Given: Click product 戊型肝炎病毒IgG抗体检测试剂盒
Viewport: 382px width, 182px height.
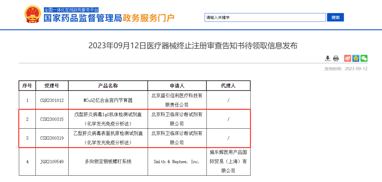Looking at the screenshot, I should tap(108, 119).
